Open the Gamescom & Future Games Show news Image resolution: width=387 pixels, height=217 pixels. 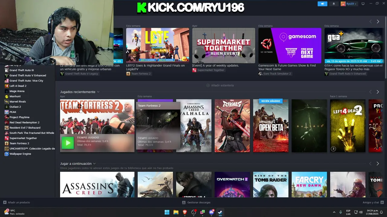[x=290, y=46]
